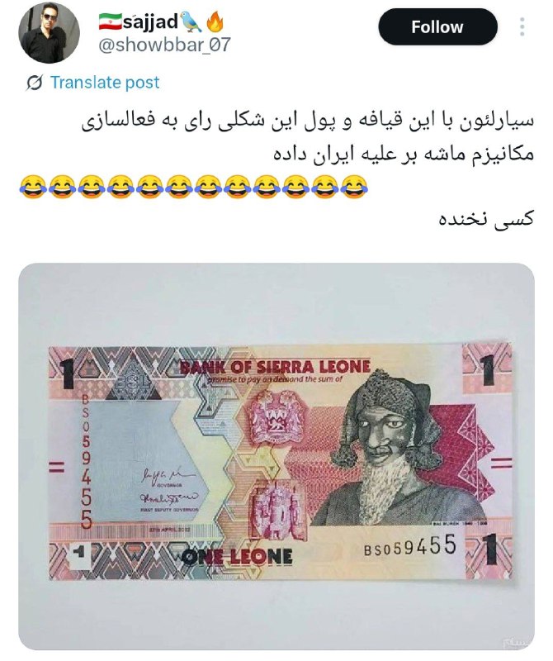553x661 pixels.
Task: Open the Sierra Leone banknote image
Action: coord(276,457)
